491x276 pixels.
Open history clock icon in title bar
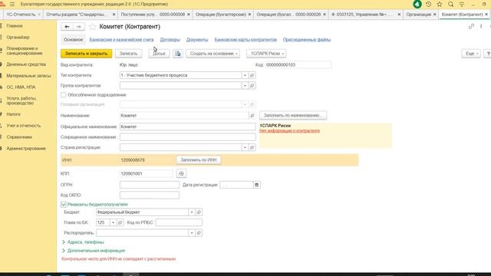pyautogui.click(x=428, y=5)
